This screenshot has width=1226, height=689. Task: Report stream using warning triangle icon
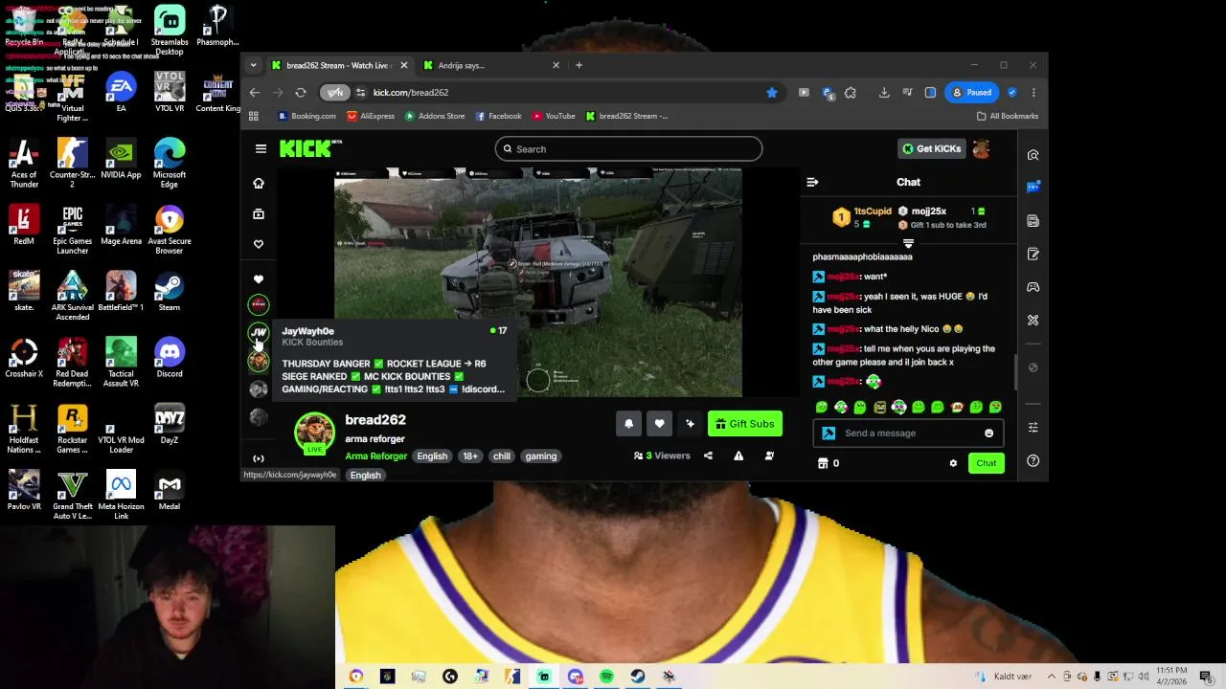point(738,456)
